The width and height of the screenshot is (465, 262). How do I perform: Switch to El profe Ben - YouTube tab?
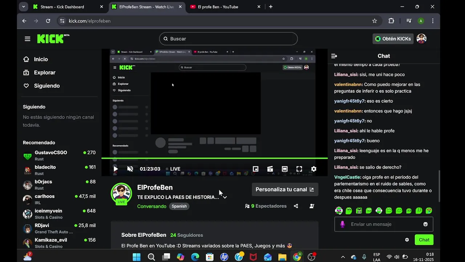226,7
